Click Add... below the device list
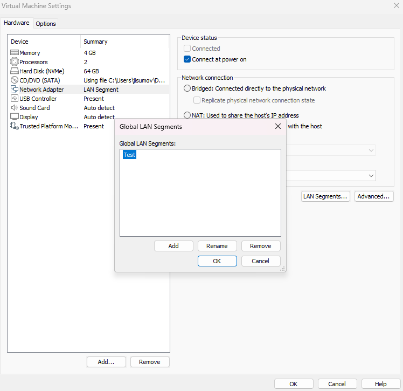This screenshot has height=391, width=403. tap(106, 362)
